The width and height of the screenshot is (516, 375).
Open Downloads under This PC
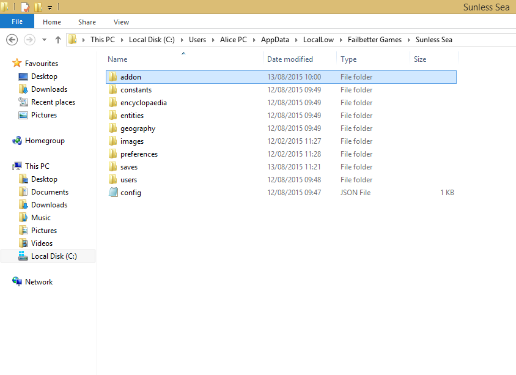(43, 205)
